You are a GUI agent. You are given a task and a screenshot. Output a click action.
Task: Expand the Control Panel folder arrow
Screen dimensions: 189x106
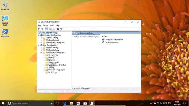click(44, 55)
